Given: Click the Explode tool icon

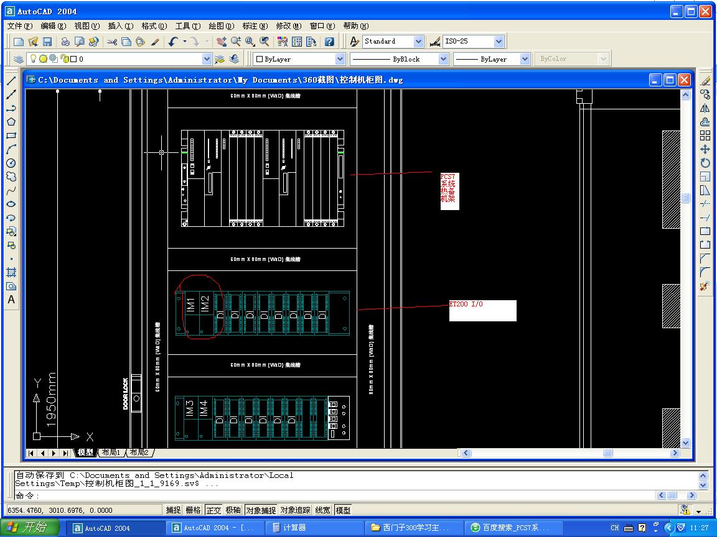Looking at the screenshot, I should coord(705,286).
